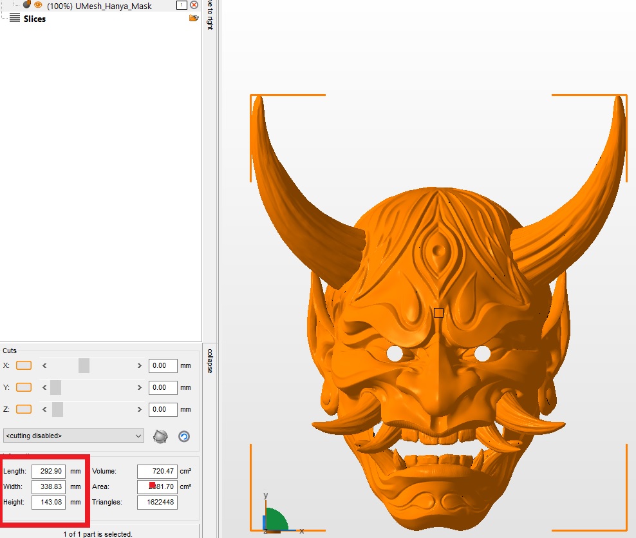Viewport: 636px width, 538px height.
Task: Click the X cut value field
Action: (163, 365)
